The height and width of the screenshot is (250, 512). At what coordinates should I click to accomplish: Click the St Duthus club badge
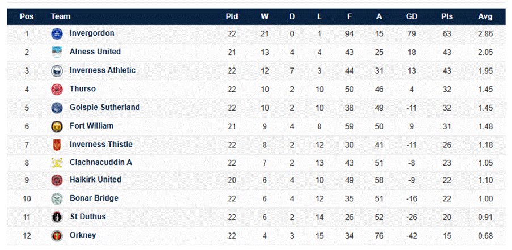point(57,217)
